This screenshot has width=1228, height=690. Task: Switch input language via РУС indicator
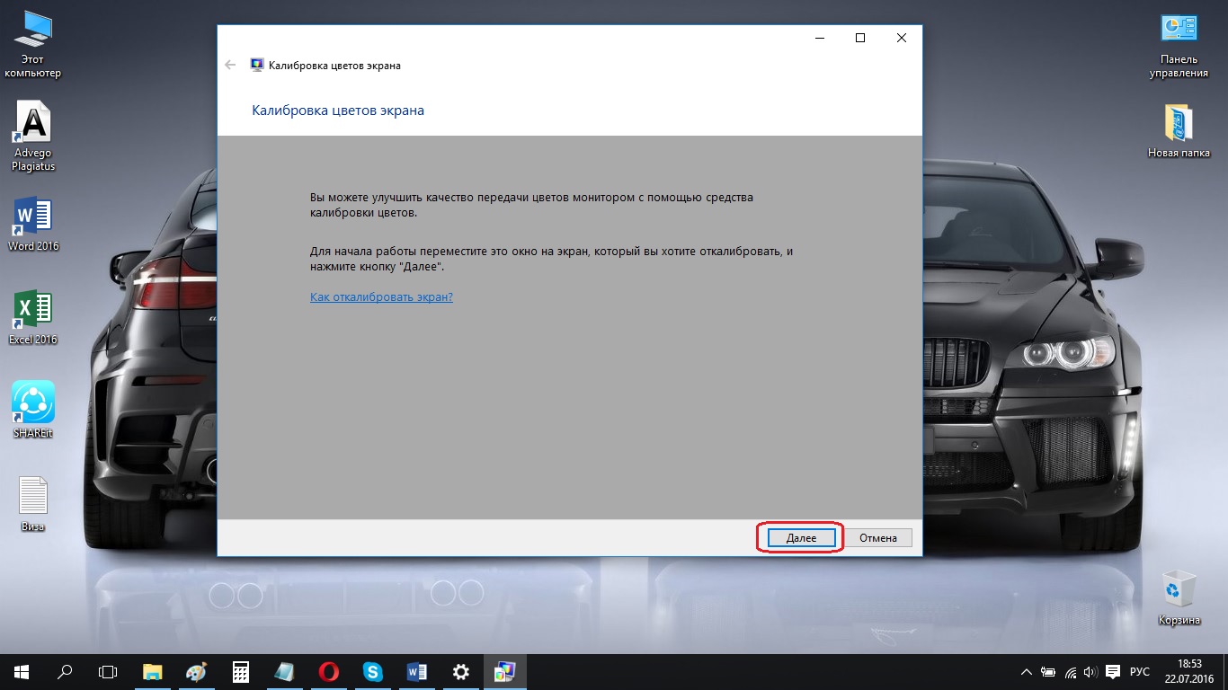tap(1139, 671)
